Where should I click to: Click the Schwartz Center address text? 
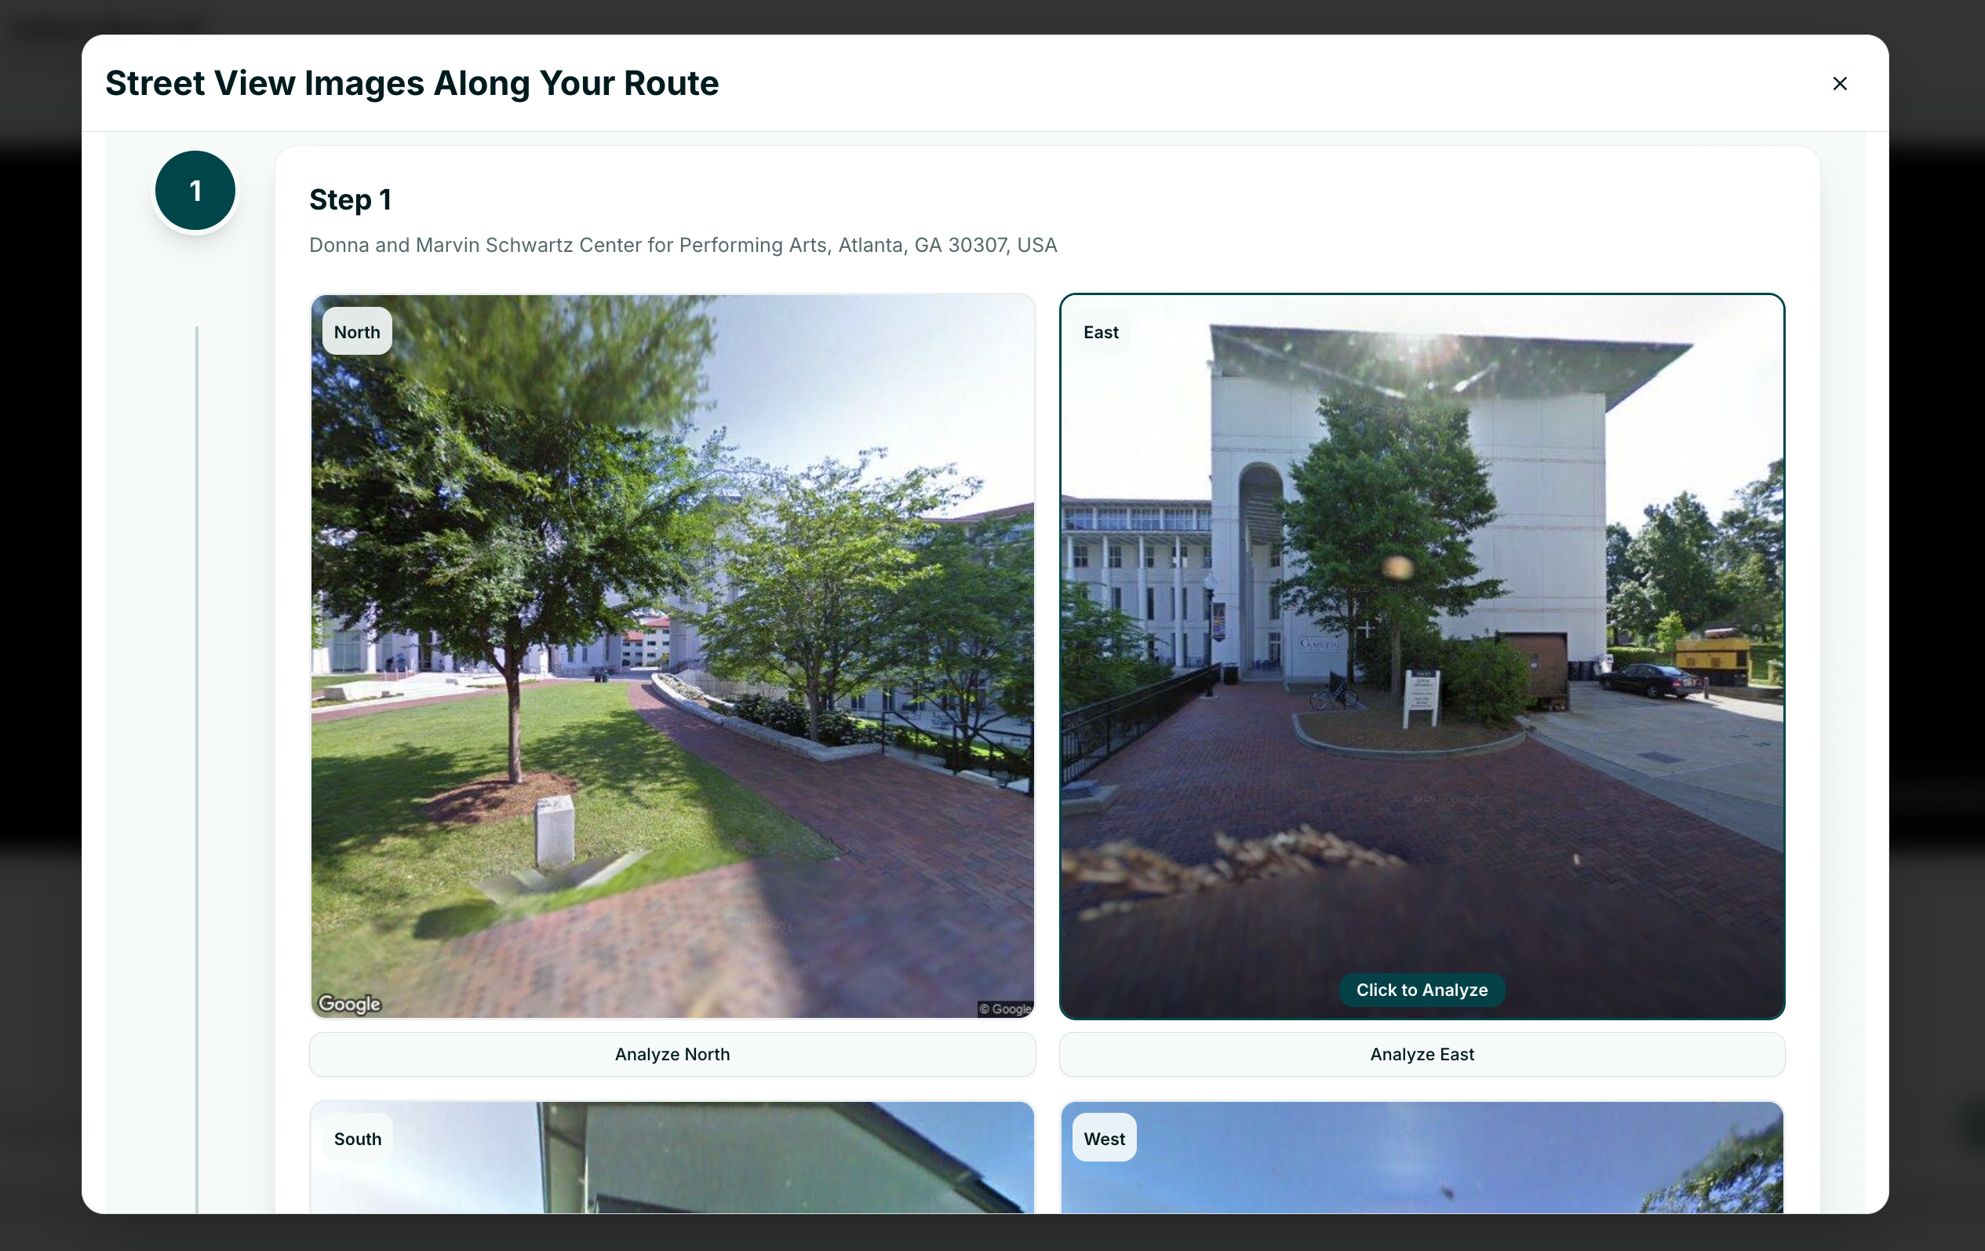[683, 245]
